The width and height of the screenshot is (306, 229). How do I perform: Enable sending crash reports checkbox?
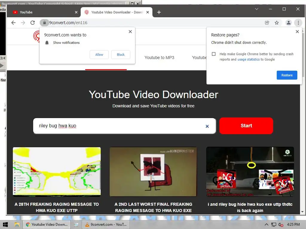point(214,54)
